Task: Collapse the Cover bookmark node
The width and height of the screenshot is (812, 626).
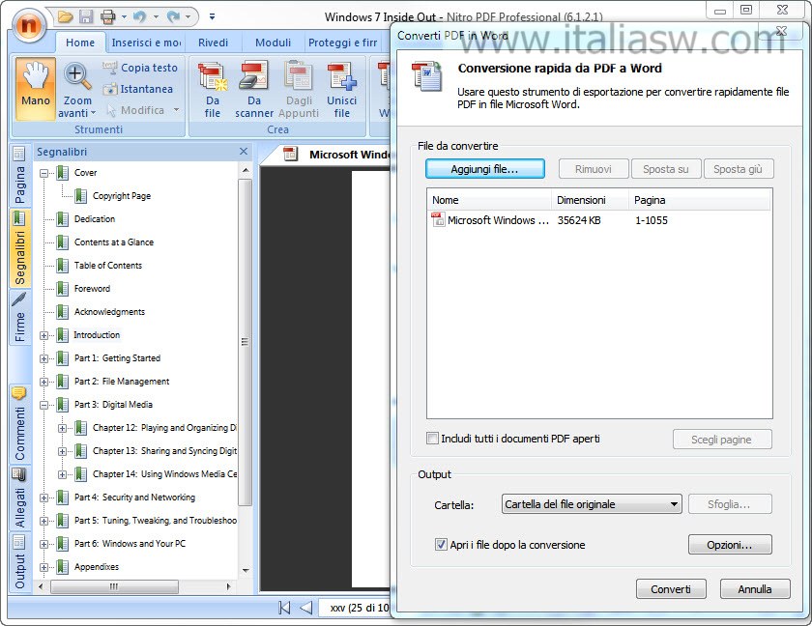Action: point(44,173)
